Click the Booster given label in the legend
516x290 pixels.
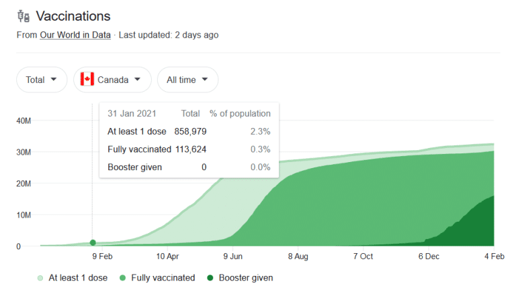(247, 277)
